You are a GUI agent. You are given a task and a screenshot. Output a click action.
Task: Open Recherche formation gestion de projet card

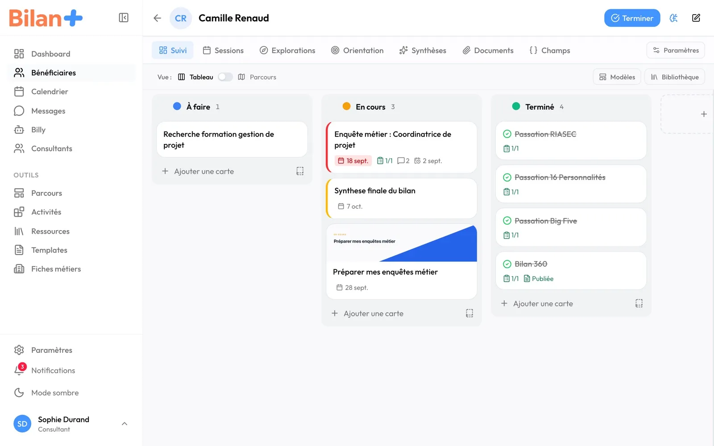[x=232, y=139]
